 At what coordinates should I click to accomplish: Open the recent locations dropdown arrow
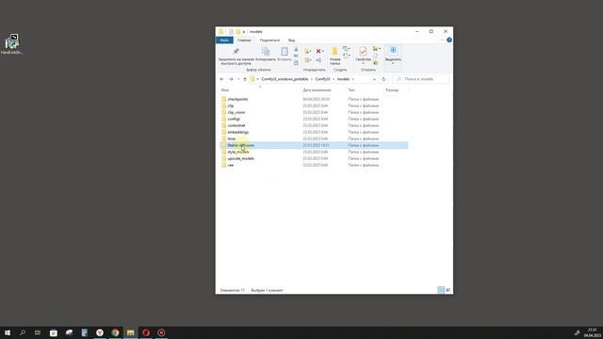click(x=238, y=79)
